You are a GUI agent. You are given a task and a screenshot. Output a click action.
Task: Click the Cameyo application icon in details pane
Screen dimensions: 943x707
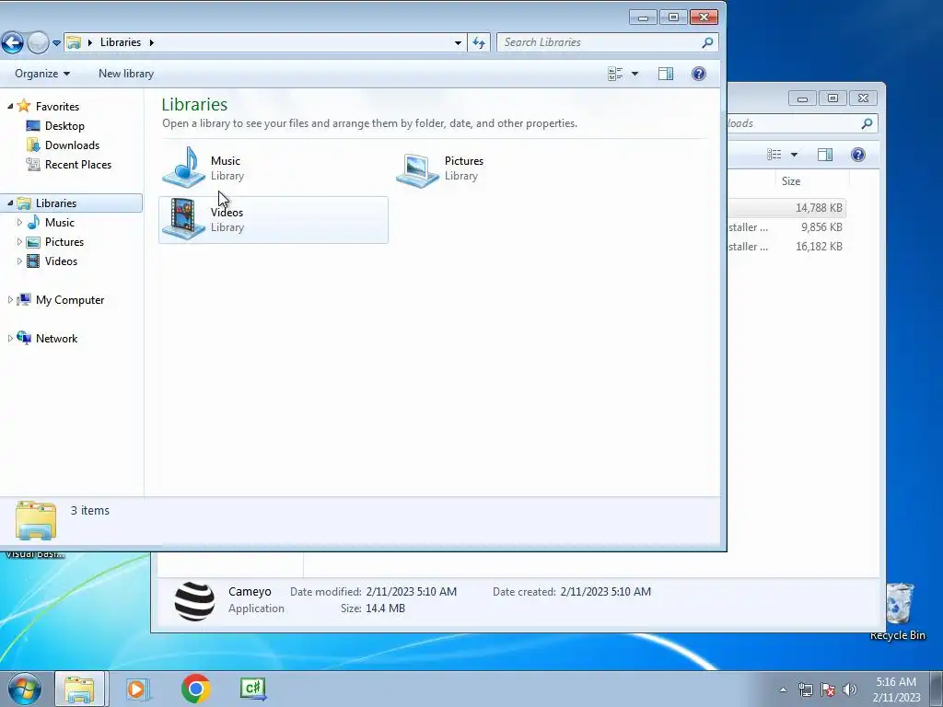click(x=194, y=600)
